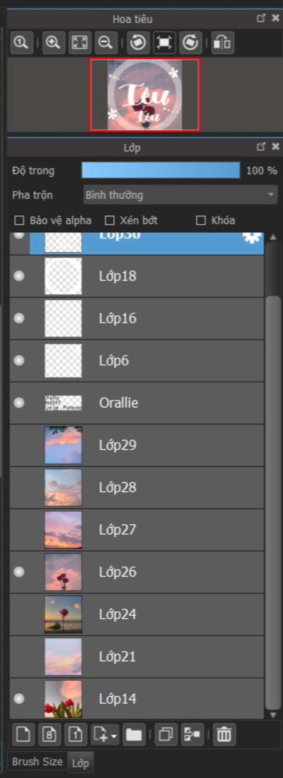Delete the selected layer with trash icon
This screenshot has height=778, width=283.
[x=224, y=734]
